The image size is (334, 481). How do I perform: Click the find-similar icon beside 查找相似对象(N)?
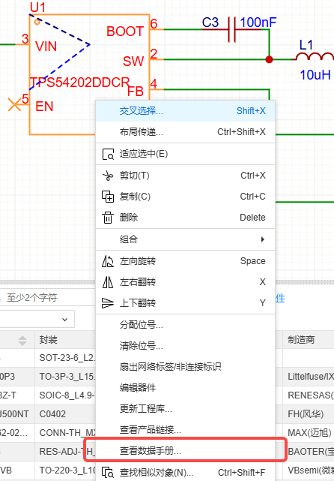[108, 473]
